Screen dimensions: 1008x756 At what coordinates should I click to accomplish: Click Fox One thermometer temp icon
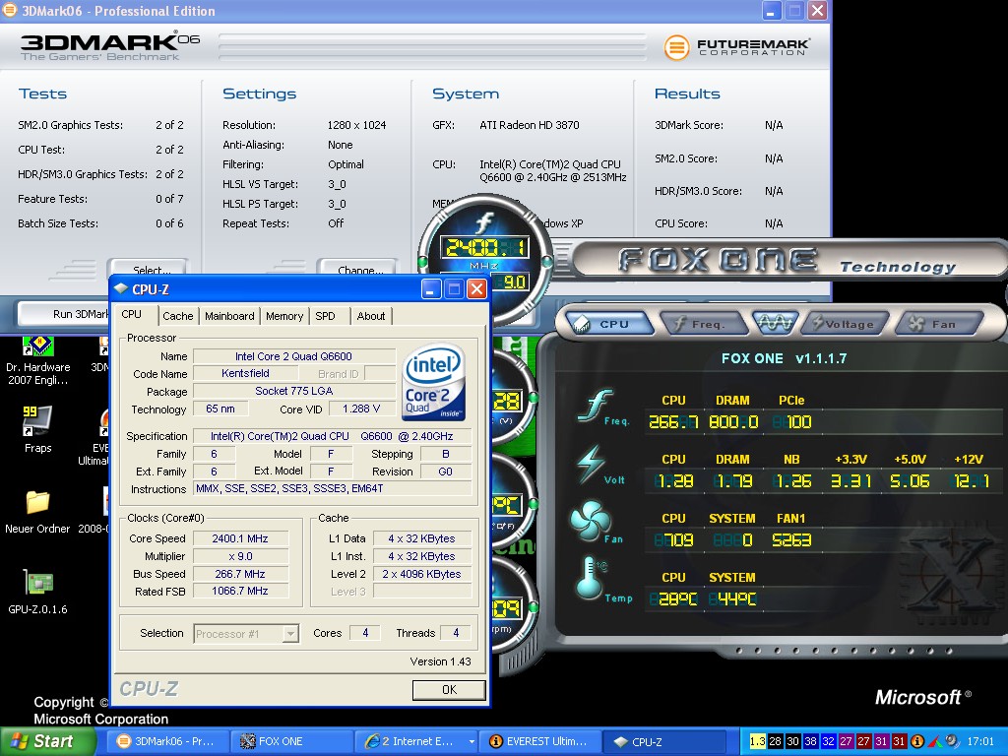coord(591,578)
